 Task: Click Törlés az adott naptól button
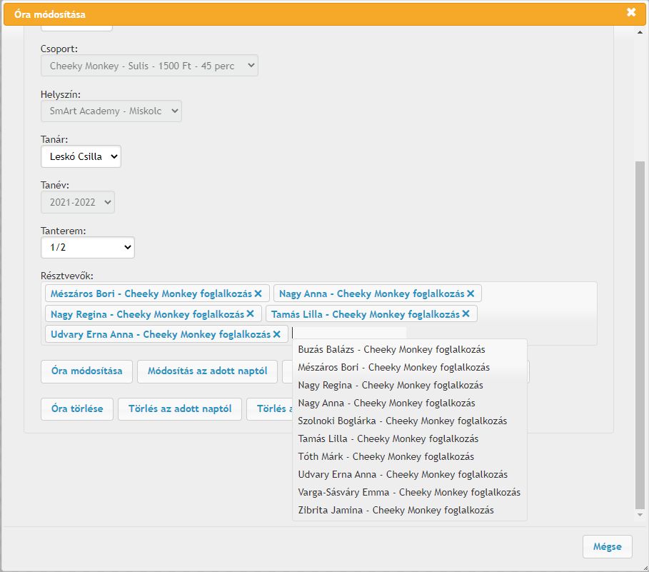(180, 409)
